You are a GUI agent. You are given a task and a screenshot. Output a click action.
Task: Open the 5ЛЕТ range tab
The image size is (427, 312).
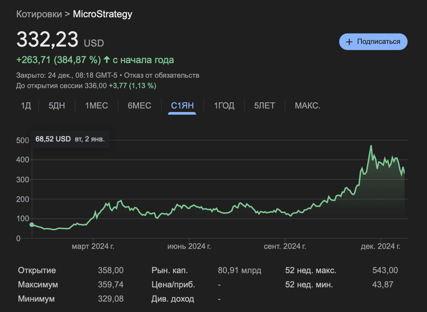coord(265,106)
